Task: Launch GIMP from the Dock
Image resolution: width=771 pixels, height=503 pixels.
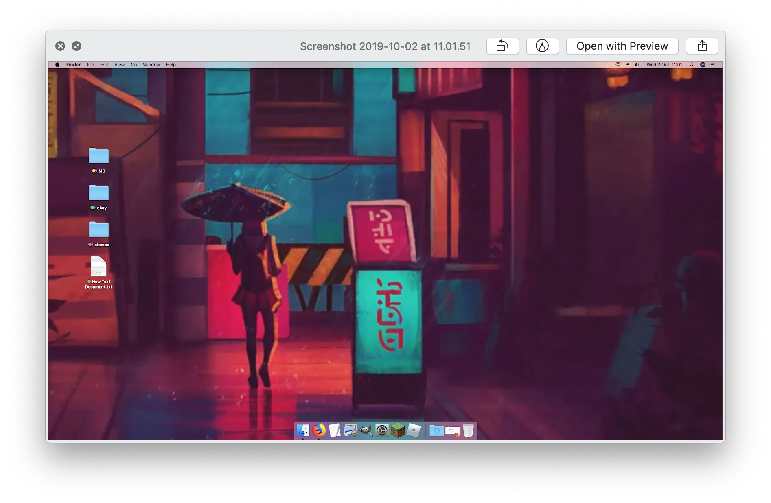Action: pos(366,430)
